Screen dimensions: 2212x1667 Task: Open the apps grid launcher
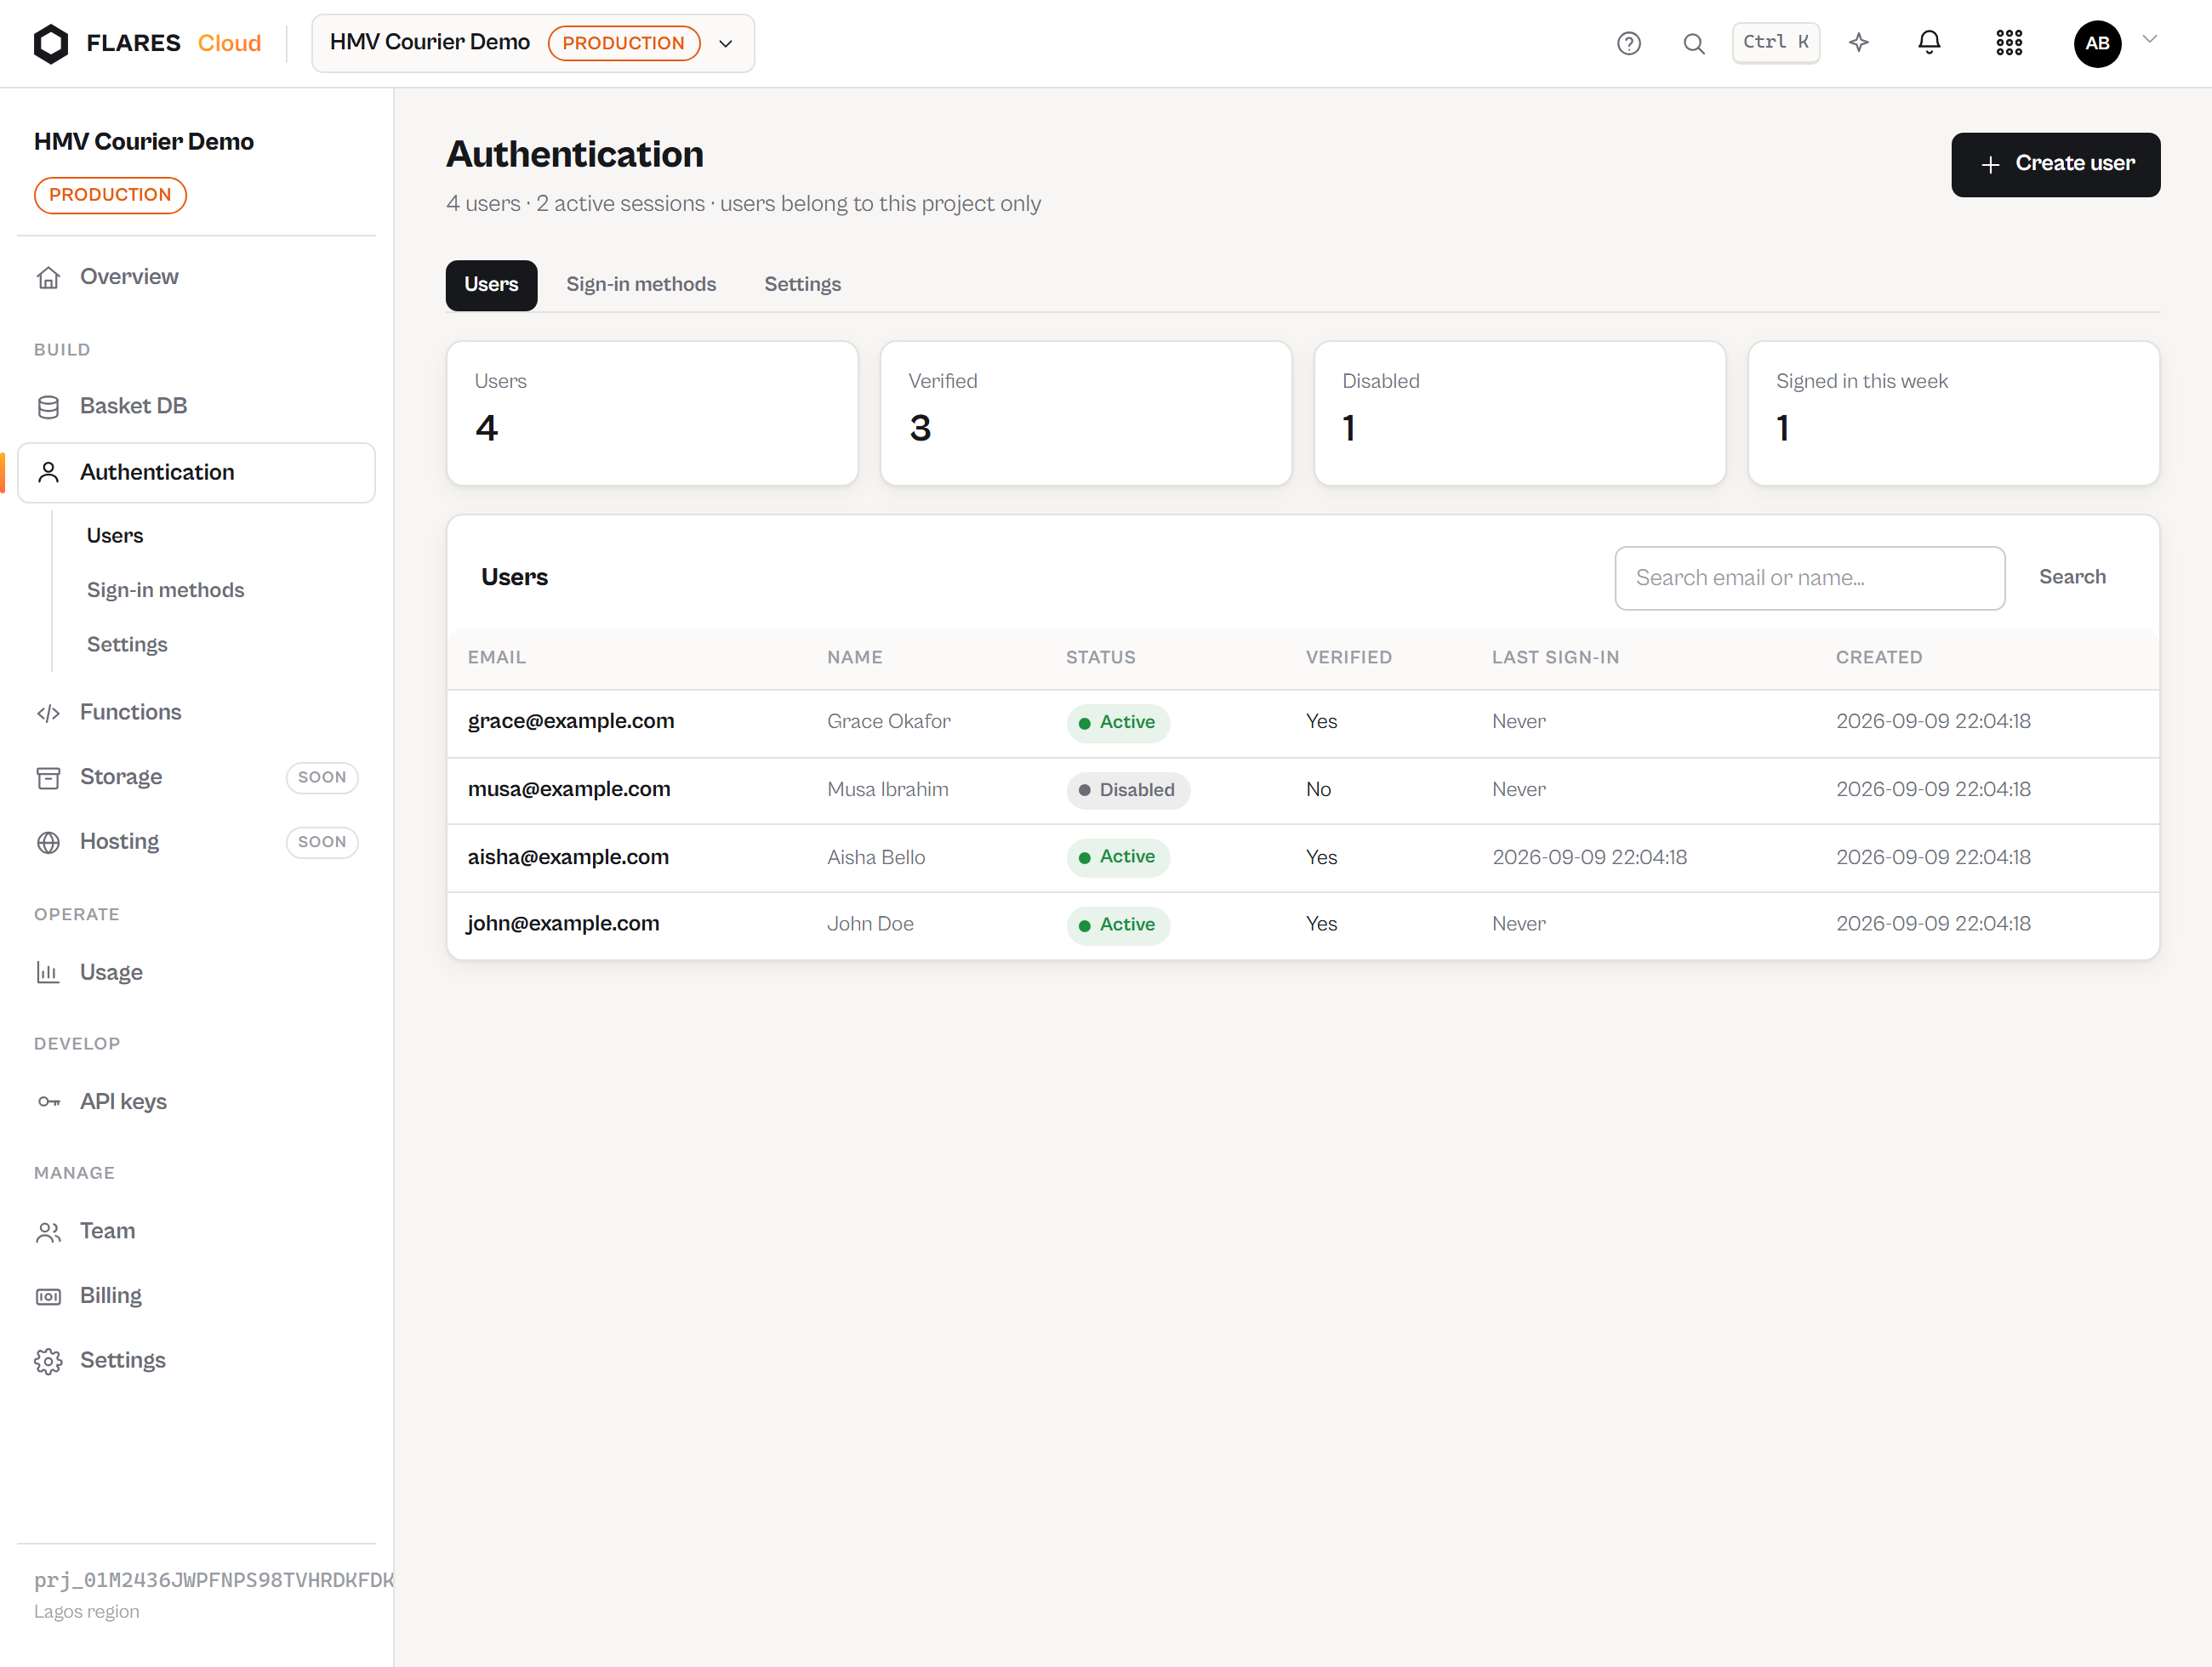(2009, 43)
